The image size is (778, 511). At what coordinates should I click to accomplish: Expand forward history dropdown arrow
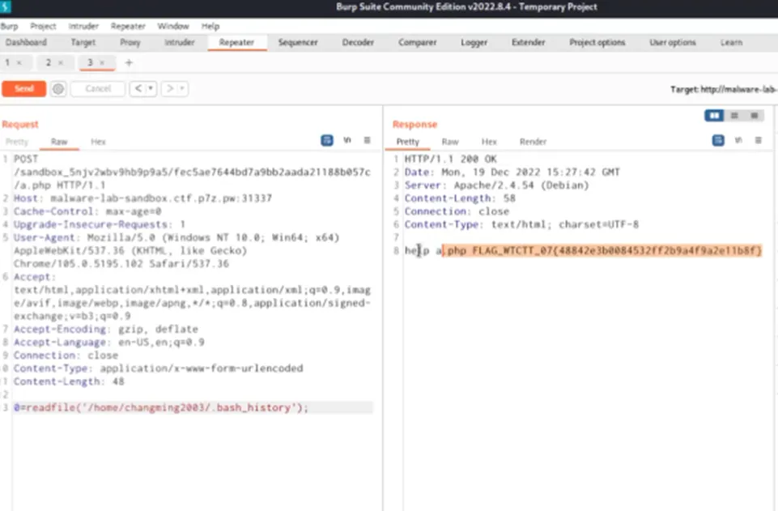182,89
